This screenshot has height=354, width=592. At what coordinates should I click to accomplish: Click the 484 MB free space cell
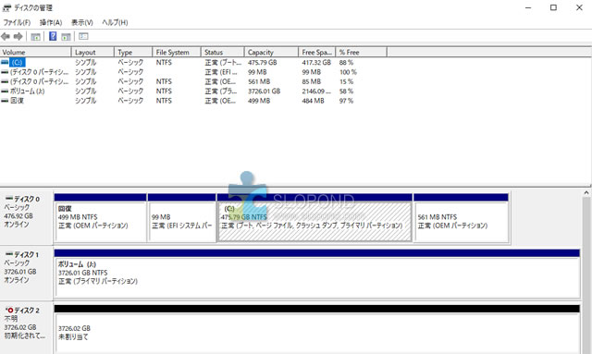pyautogui.click(x=313, y=101)
